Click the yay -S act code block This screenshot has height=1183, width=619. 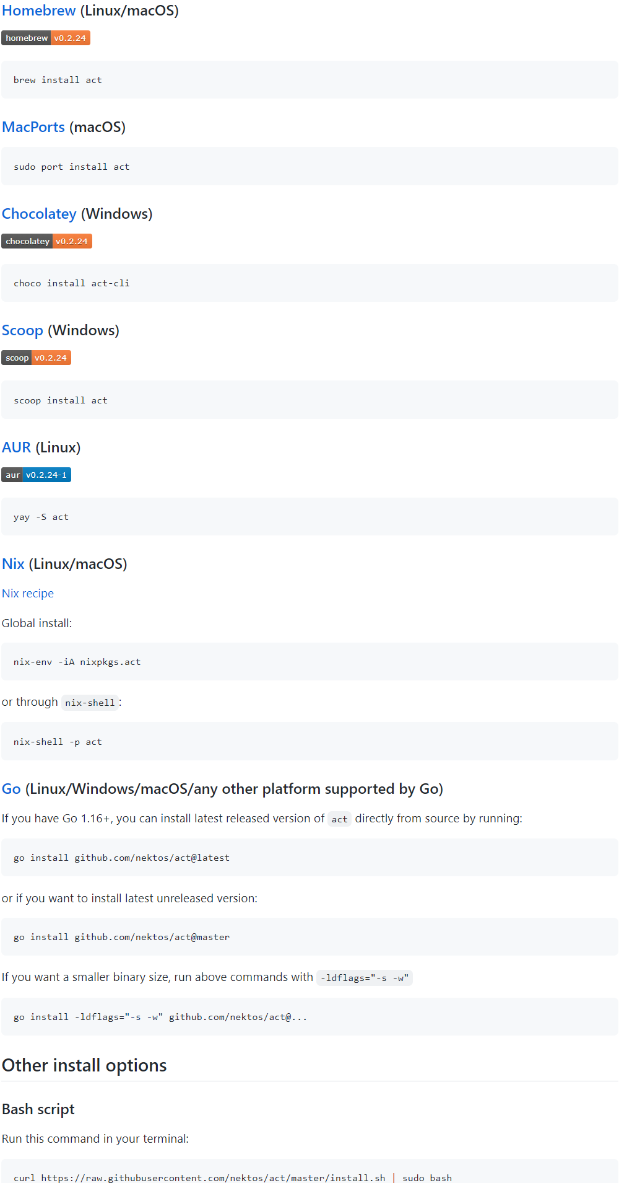point(309,517)
